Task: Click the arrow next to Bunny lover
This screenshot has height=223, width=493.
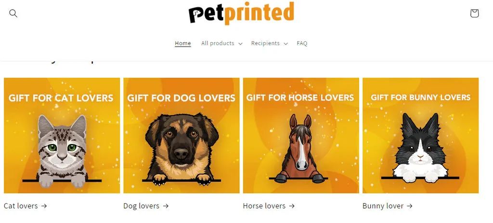Action: [409, 206]
